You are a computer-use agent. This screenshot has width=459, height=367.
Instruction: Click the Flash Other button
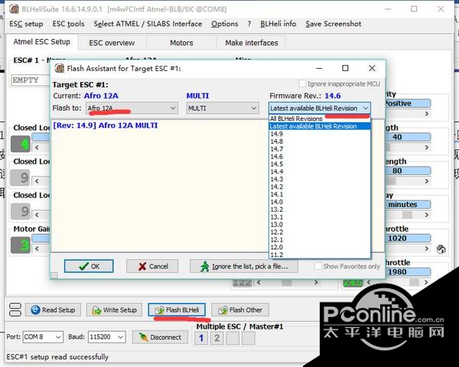(x=240, y=310)
